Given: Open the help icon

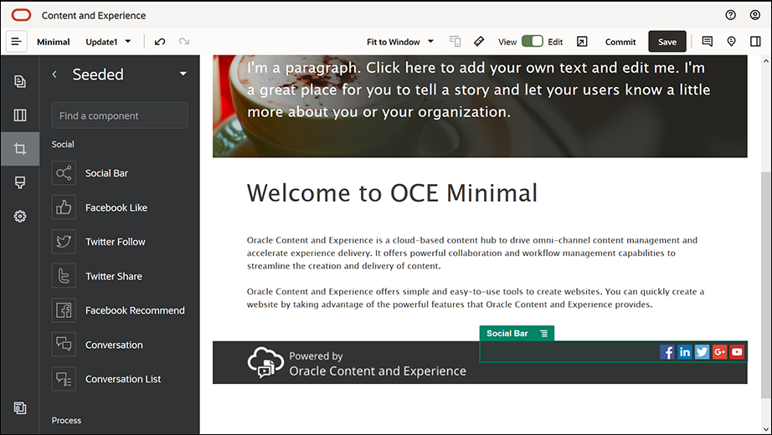Looking at the screenshot, I should tap(731, 15).
